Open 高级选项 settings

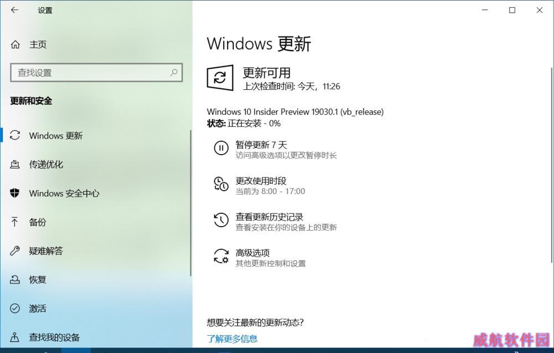(x=252, y=253)
